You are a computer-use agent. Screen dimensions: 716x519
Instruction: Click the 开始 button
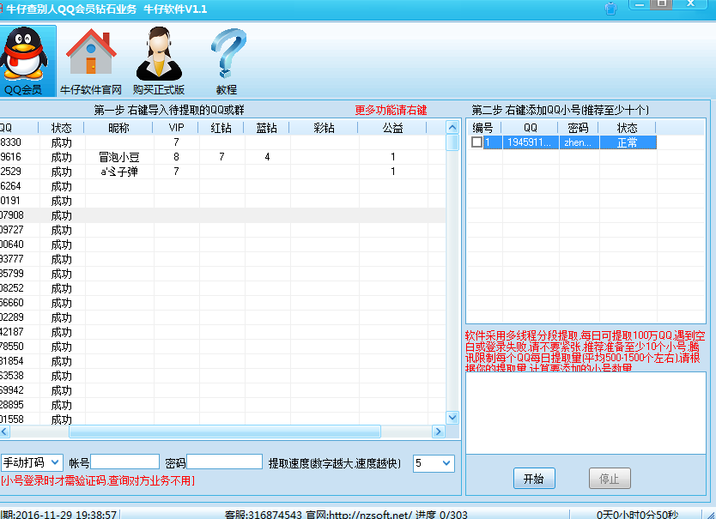point(534,479)
